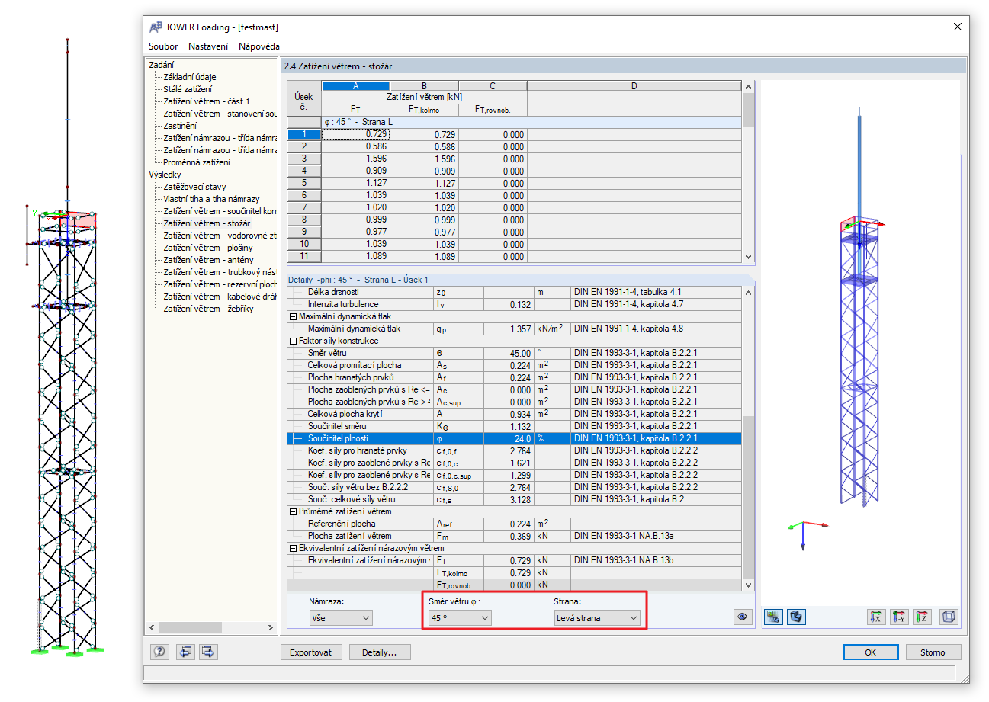Confirm with the OK button

point(871,652)
